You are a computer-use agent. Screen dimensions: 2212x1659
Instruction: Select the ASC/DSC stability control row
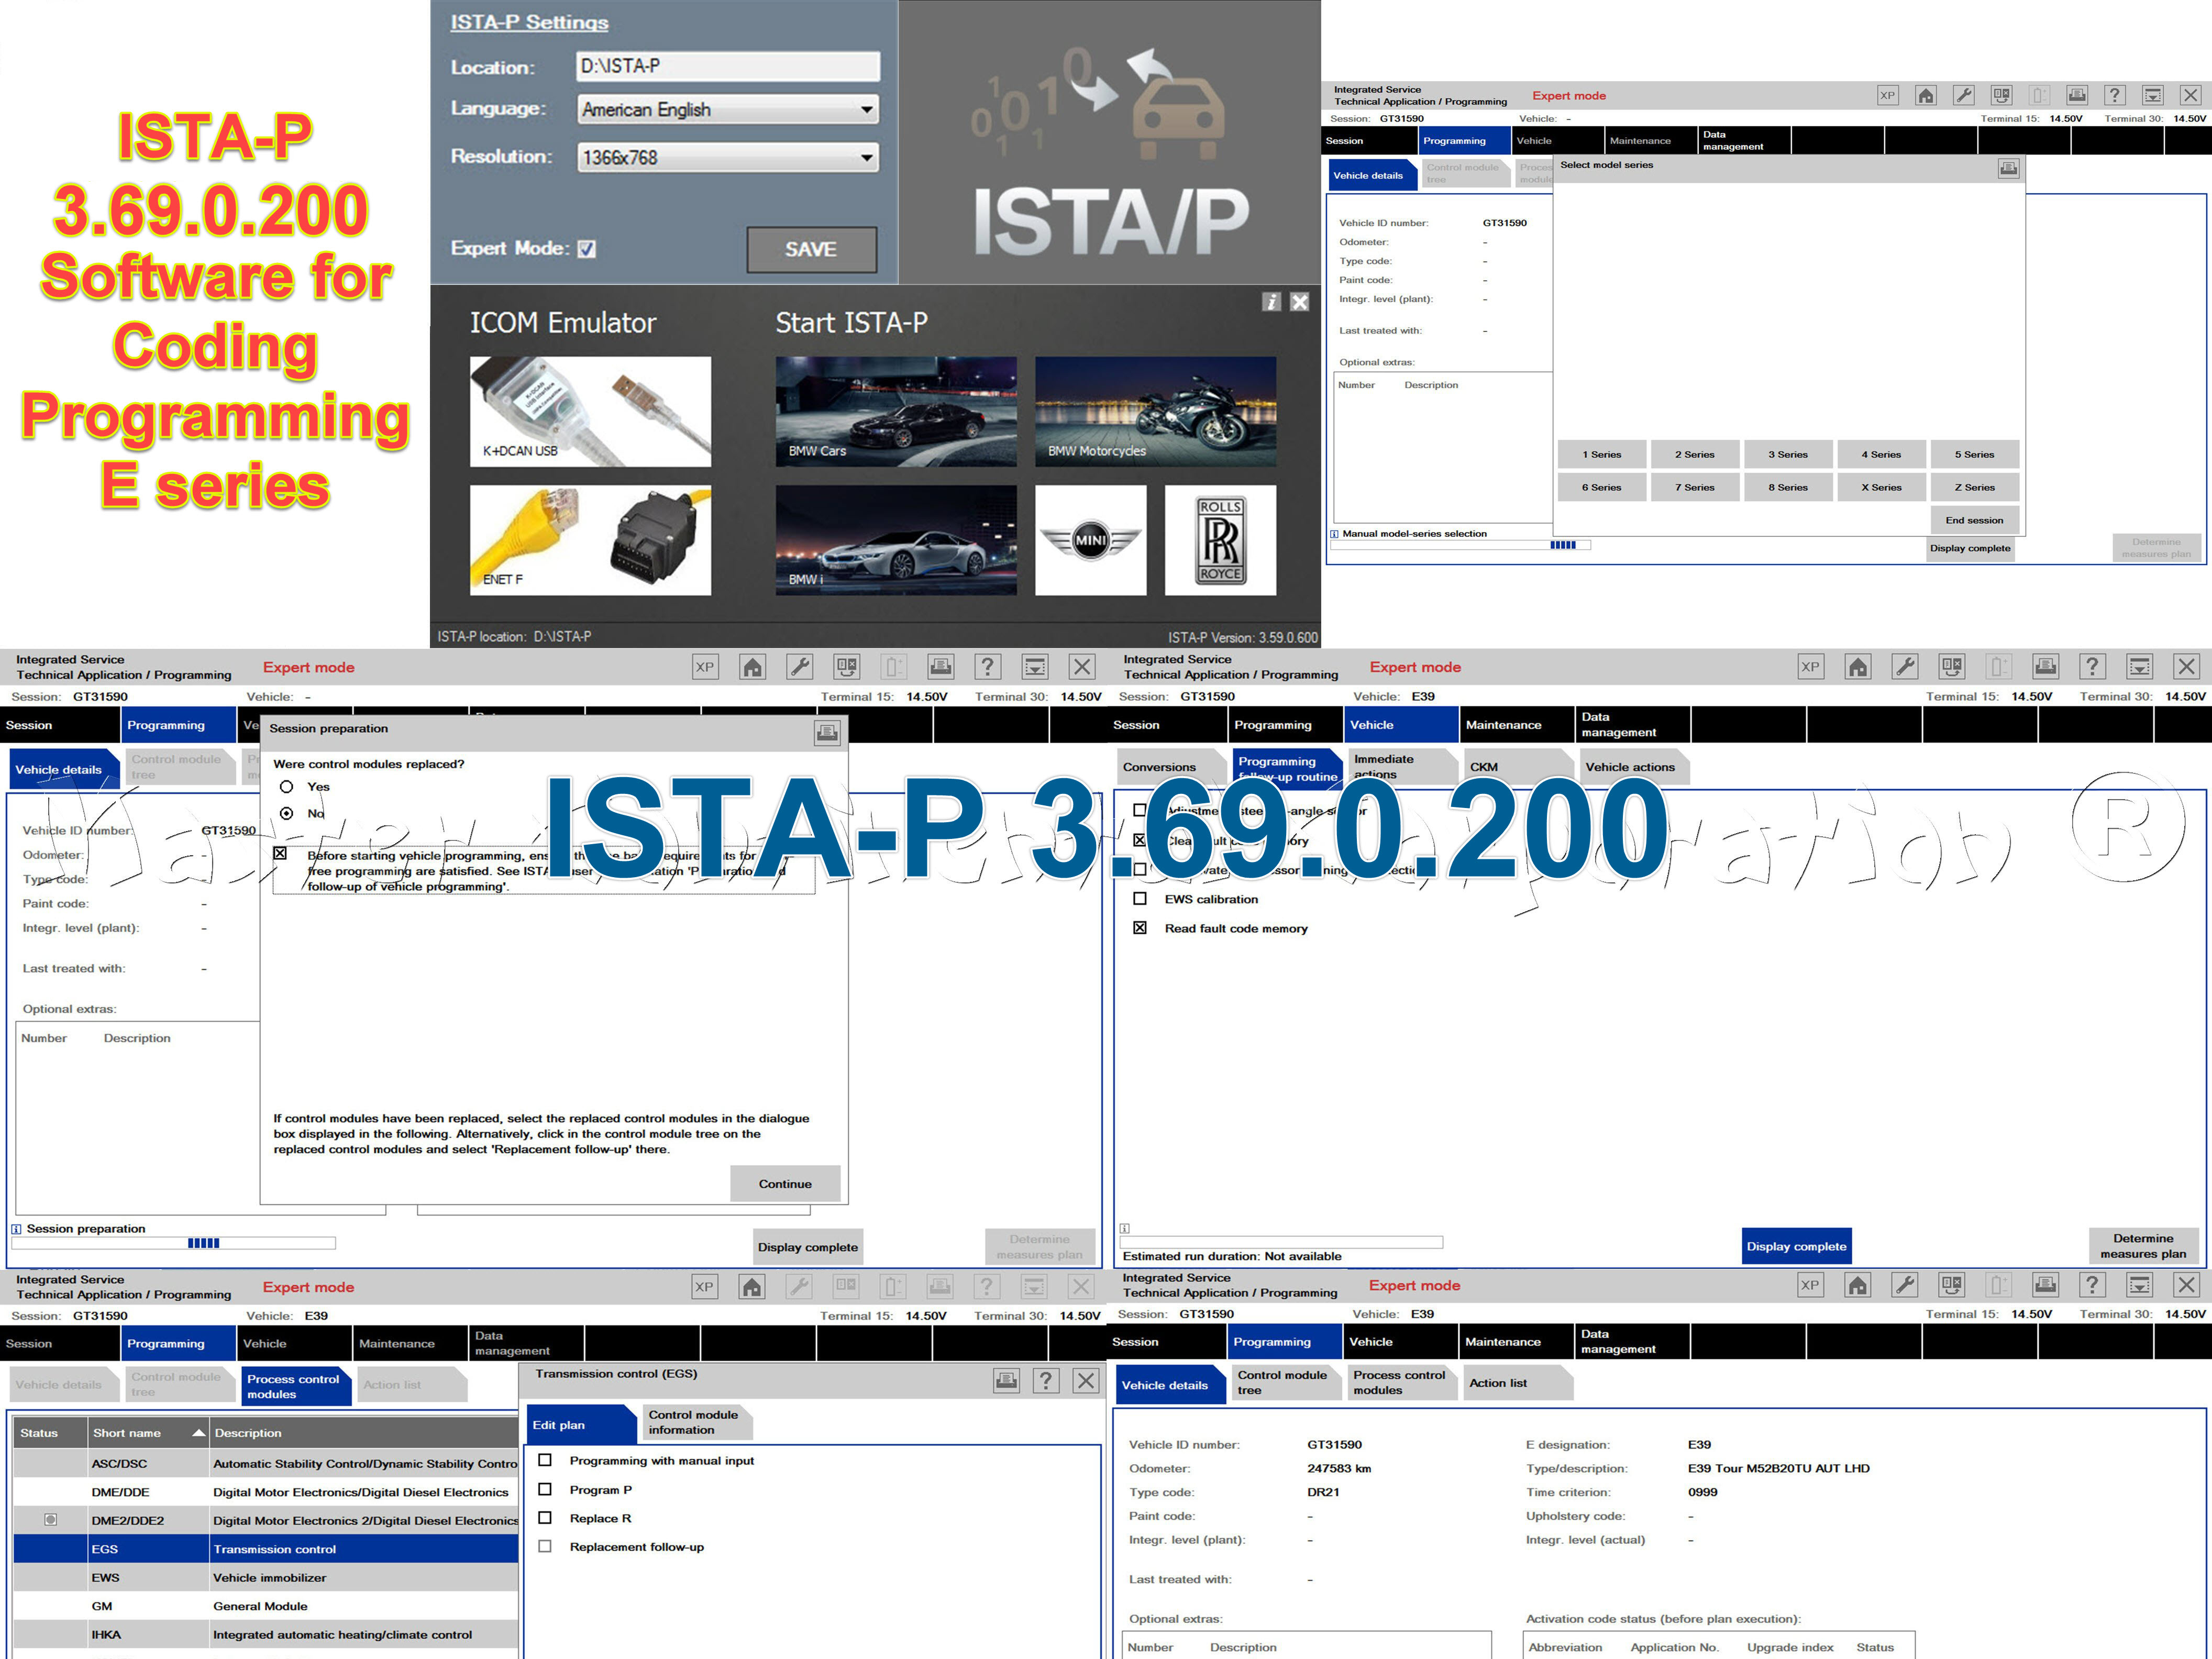click(266, 1463)
